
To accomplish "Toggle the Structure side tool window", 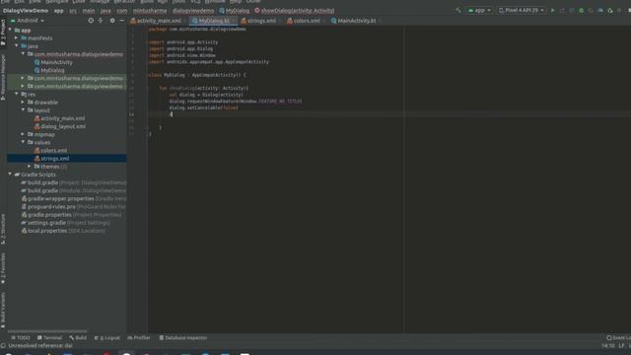I will click(x=3, y=229).
